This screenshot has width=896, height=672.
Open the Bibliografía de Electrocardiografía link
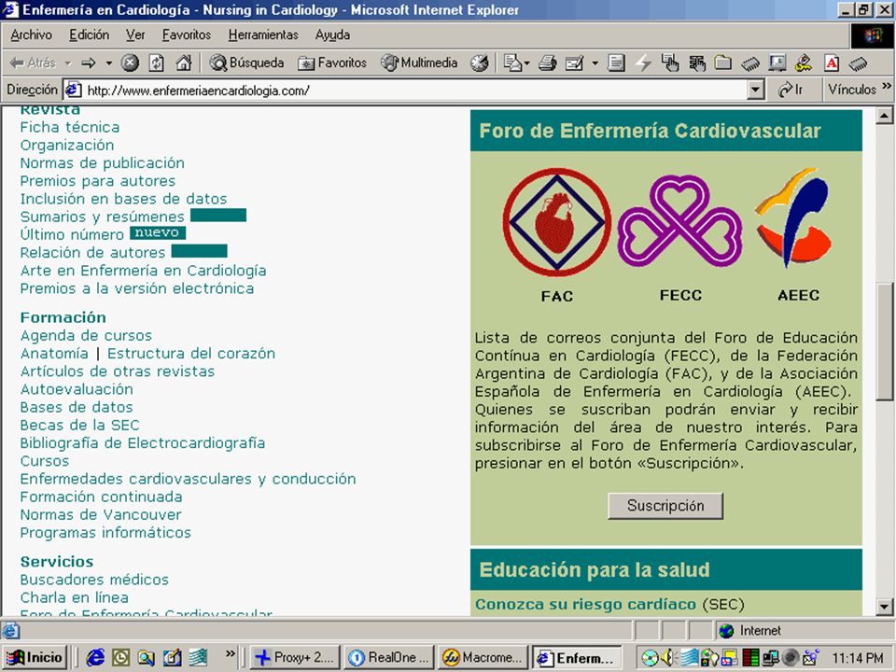click(142, 442)
